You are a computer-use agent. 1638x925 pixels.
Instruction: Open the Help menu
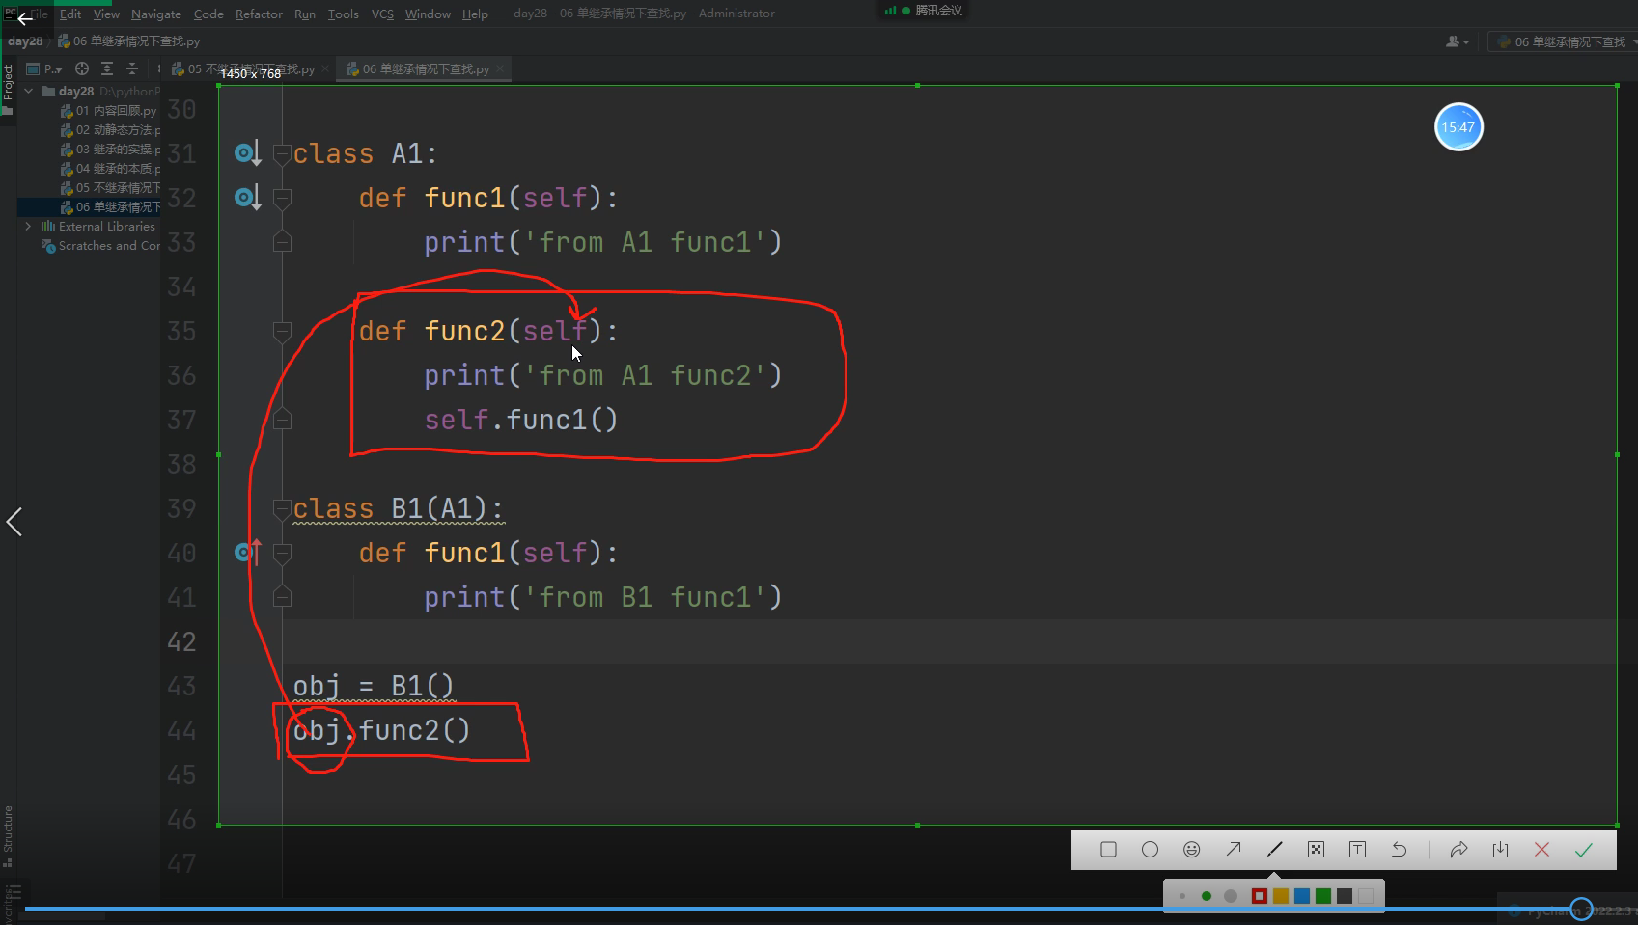(x=475, y=14)
